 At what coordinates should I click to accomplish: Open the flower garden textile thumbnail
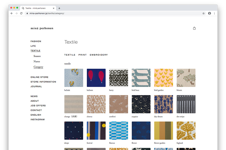[x=163, y=130]
